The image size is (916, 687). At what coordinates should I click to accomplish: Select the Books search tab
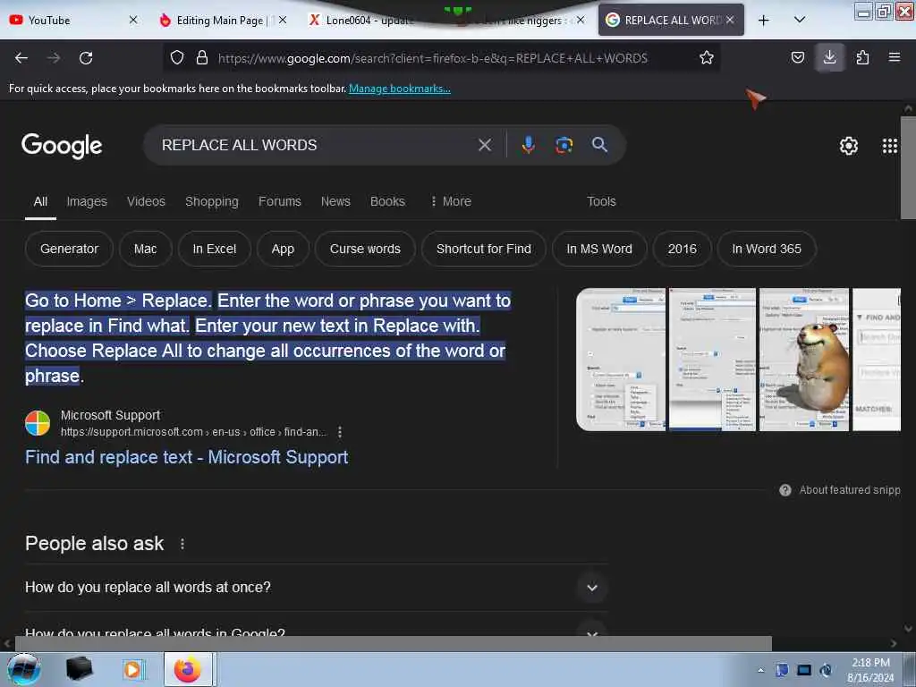pos(387,201)
